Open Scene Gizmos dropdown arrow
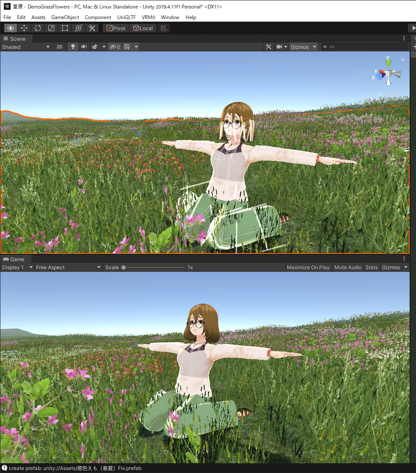416x473 pixels. 315,47
